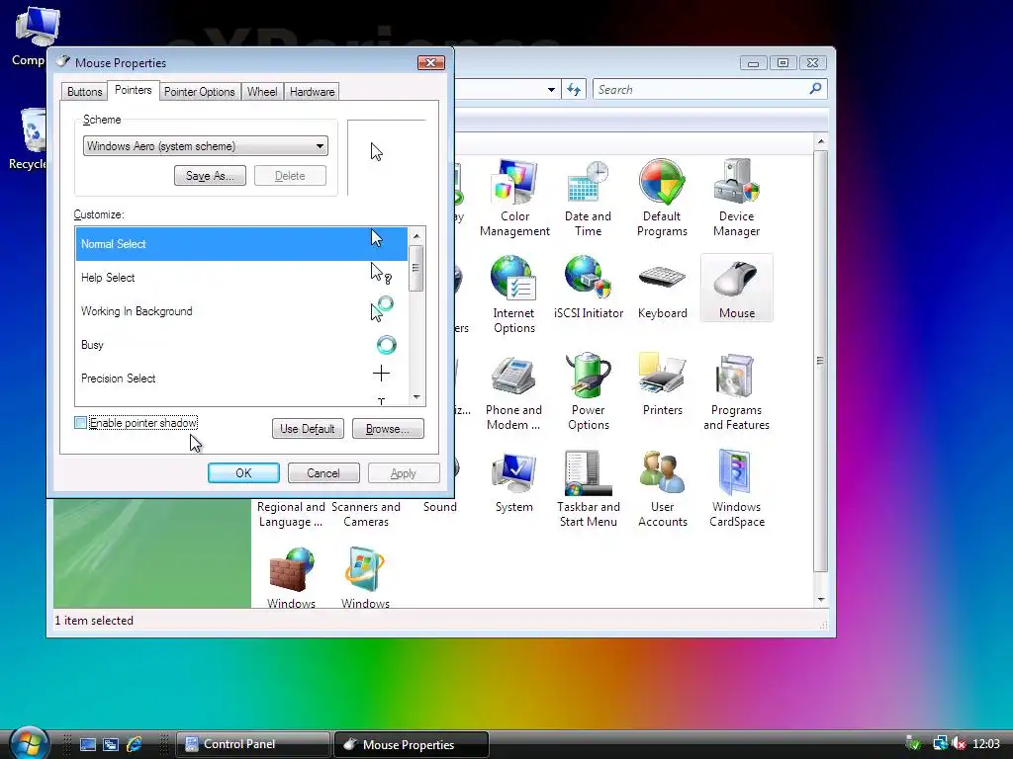The width and height of the screenshot is (1013, 759).
Task: Switch to the Pointer Options tab
Action: pyautogui.click(x=200, y=92)
